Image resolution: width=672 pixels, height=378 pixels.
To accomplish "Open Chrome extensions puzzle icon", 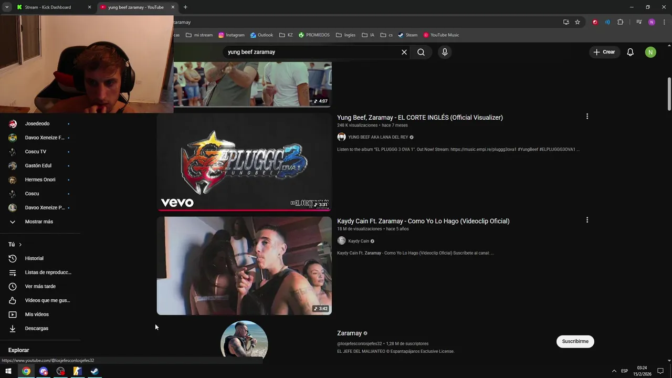I will 620,22.
